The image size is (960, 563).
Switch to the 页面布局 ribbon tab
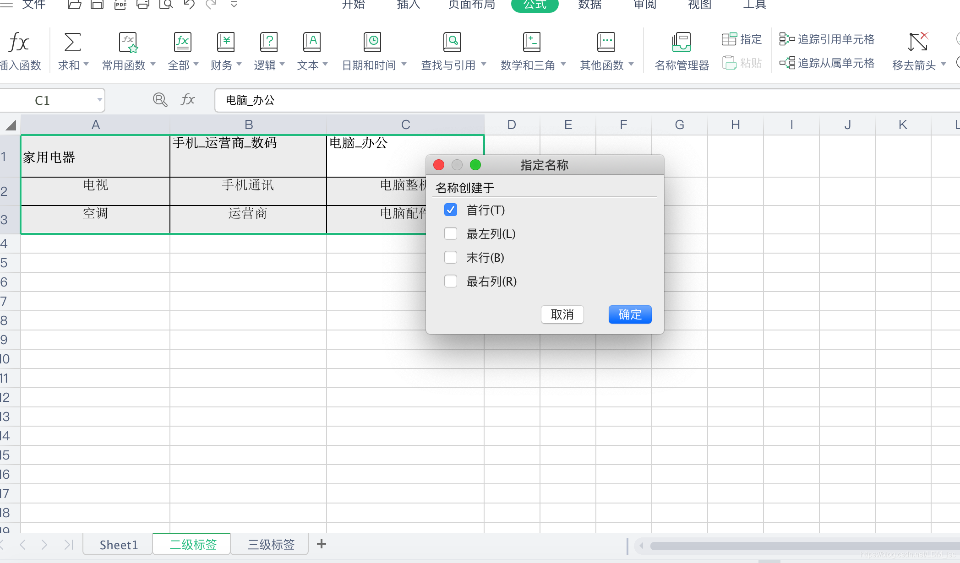471,5
